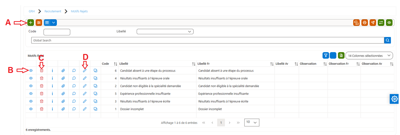Edit the Dossier incomplet row
The height and width of the screenshot is (135, 400).
[x=85, y=109]
